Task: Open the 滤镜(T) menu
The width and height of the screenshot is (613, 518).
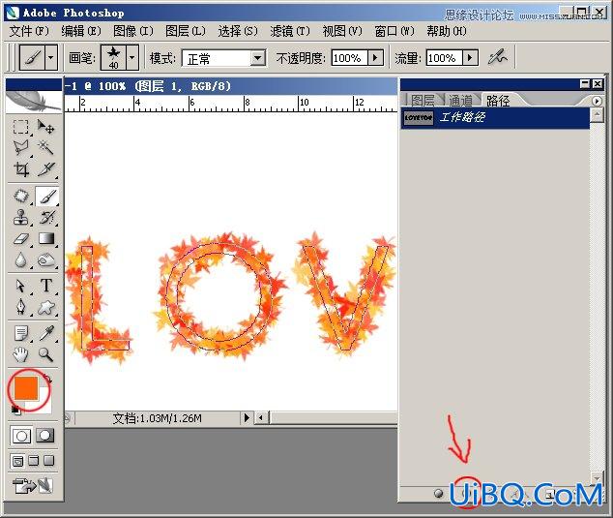Action: tap(290, 31)
